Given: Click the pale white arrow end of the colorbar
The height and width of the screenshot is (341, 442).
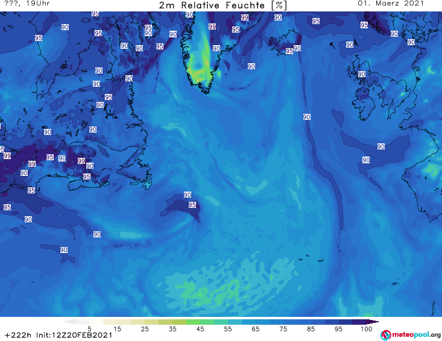Looking at the screenshot, I should pyautogui.click(x=69, y=322).
